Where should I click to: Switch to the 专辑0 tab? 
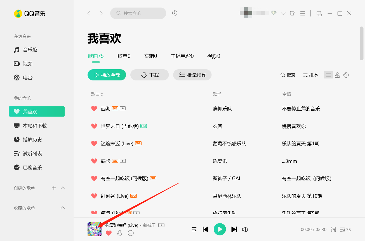click(x=150, y=56)
